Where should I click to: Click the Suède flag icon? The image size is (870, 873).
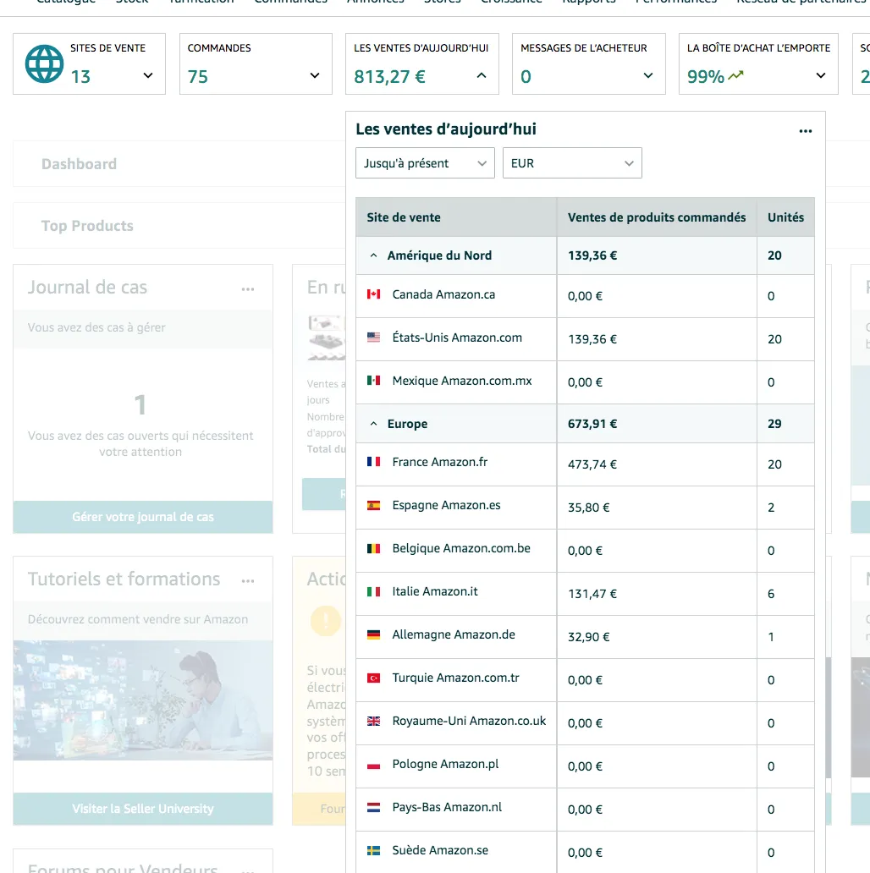(374, 850)
